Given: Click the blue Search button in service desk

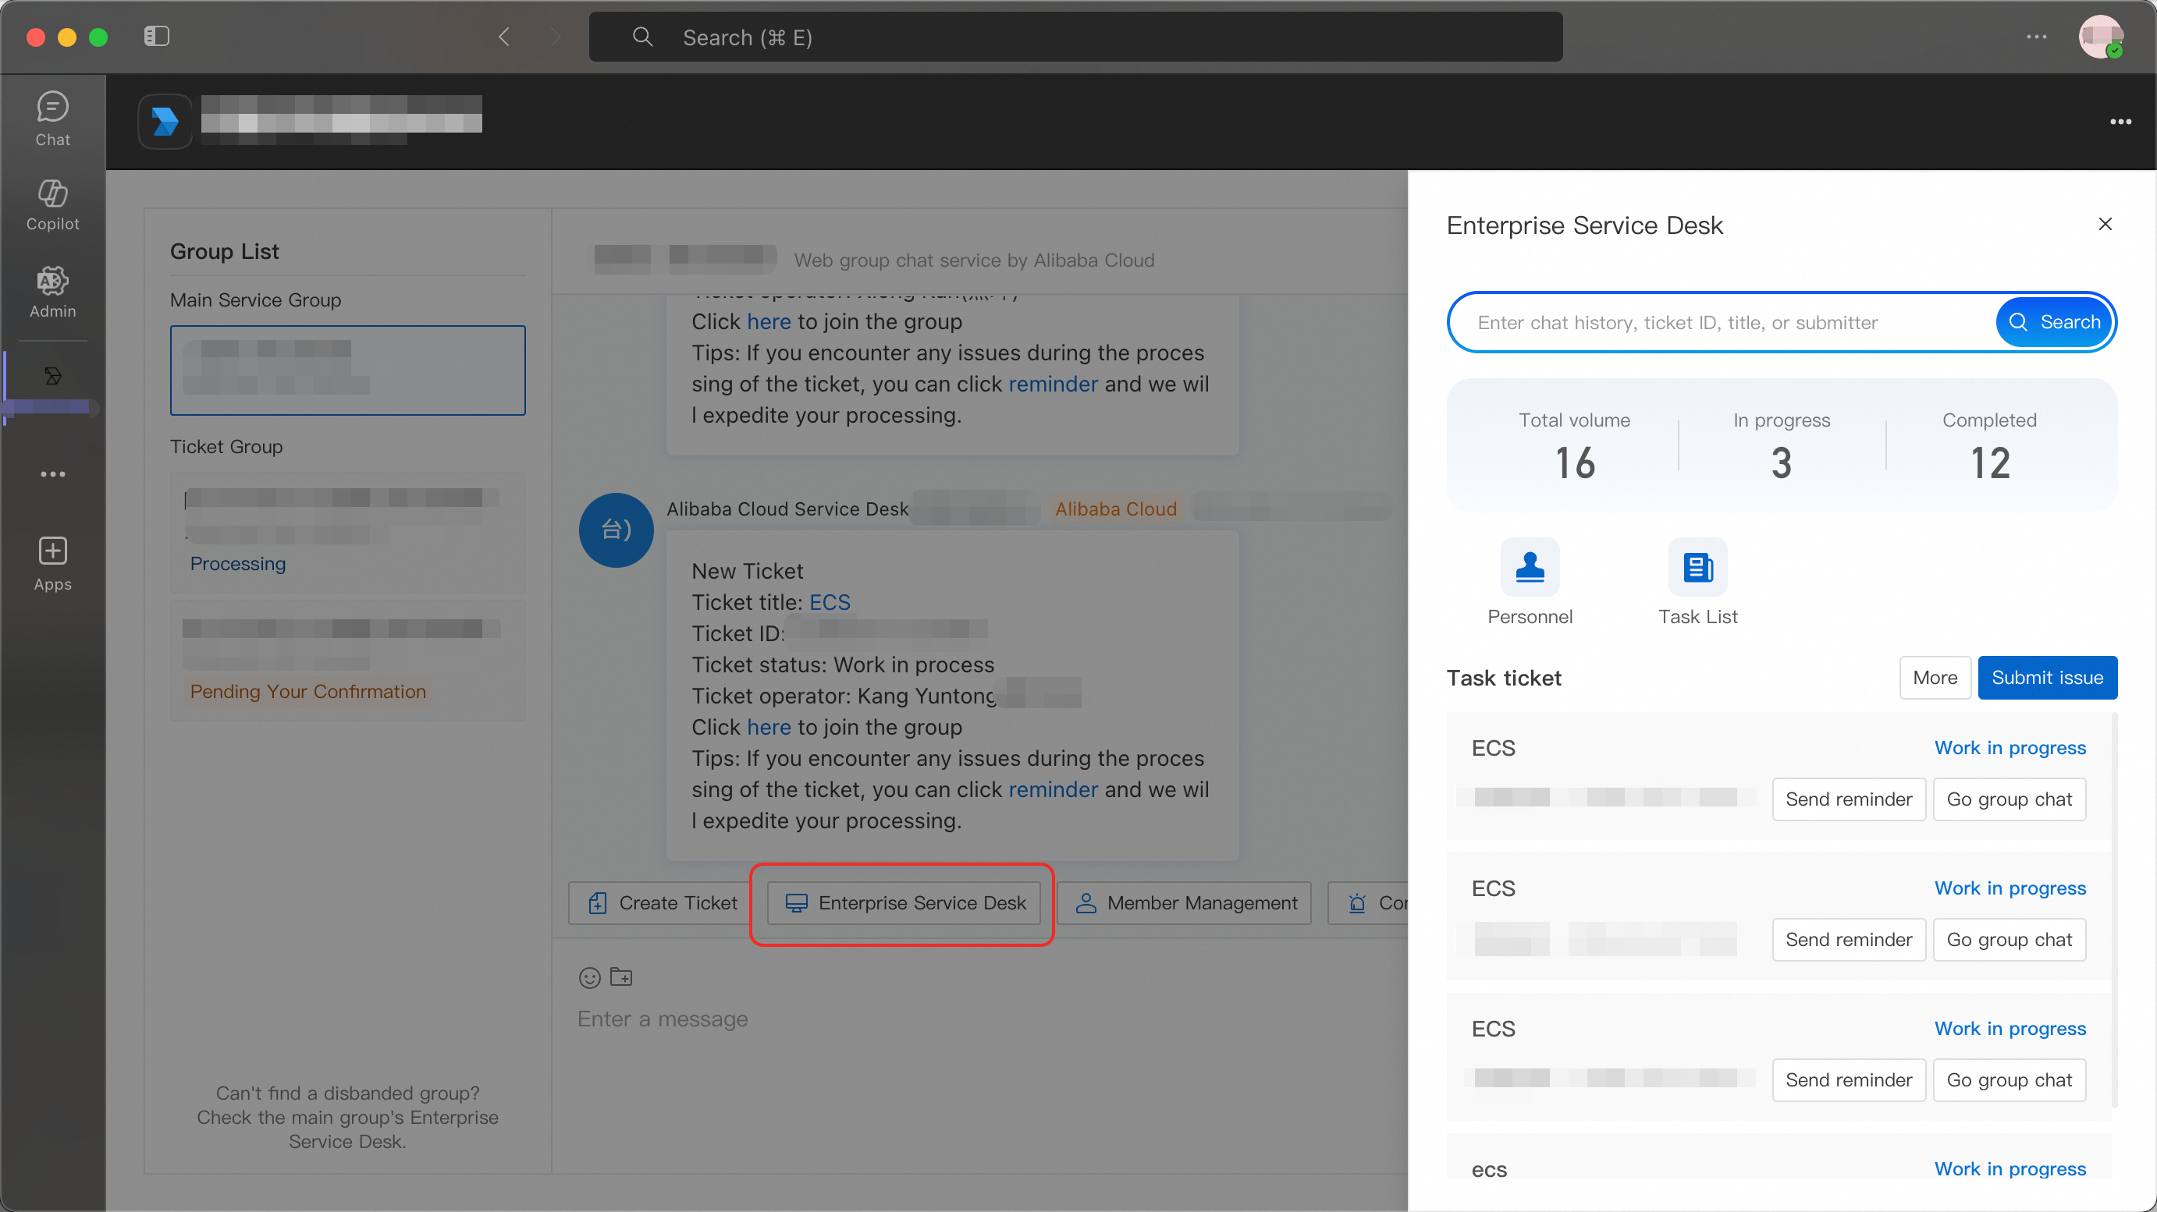Looking at the screenshot, I should [2055, 322].
